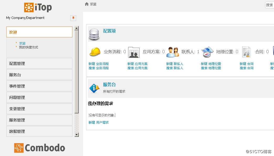Click the home icon in the breadcrumb

tap(87, 4)
